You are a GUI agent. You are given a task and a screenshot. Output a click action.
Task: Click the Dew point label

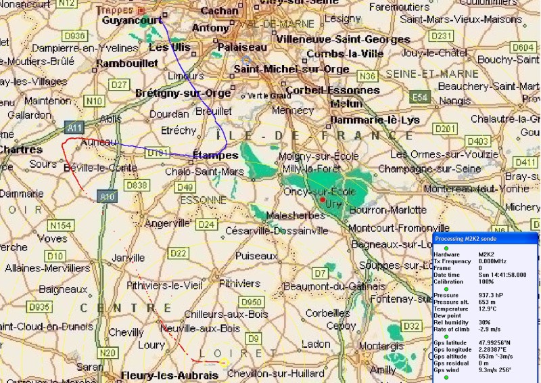[x=447, y=315]
